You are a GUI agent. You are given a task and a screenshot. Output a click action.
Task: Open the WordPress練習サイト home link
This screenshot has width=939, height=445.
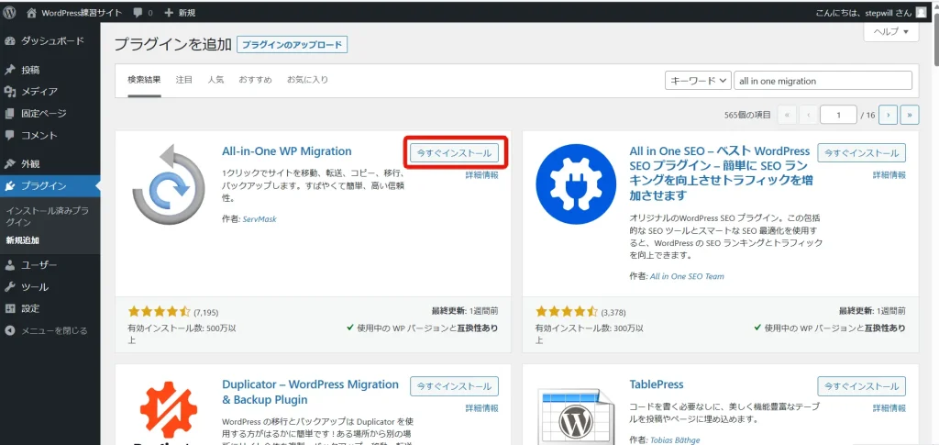pos(75,13)
